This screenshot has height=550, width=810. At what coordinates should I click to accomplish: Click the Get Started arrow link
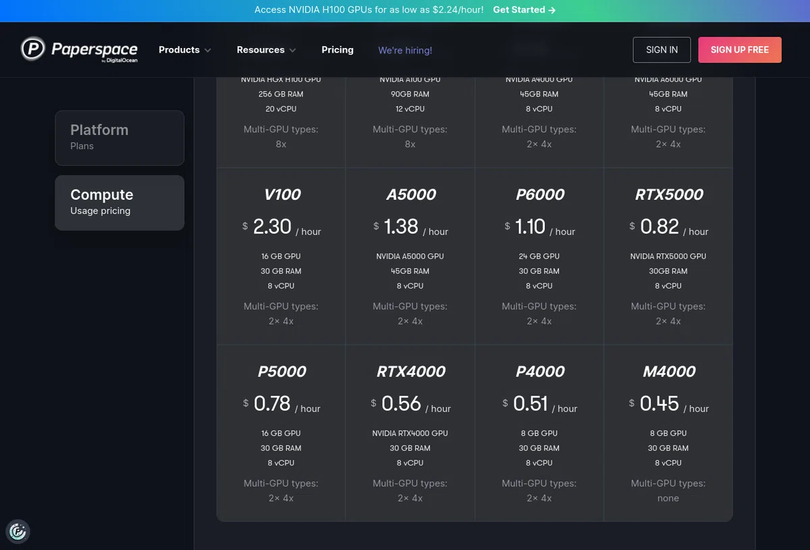524,10
